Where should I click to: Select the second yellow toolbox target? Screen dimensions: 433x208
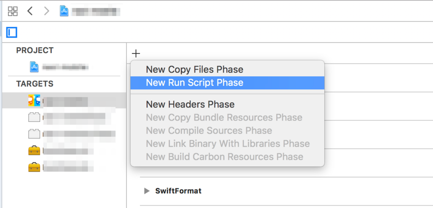pos(34,167)
